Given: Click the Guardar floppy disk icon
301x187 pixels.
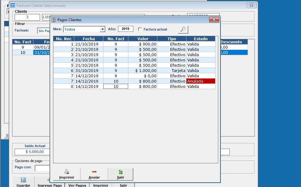Looking at the screenshot, I should tap(23, 180).
